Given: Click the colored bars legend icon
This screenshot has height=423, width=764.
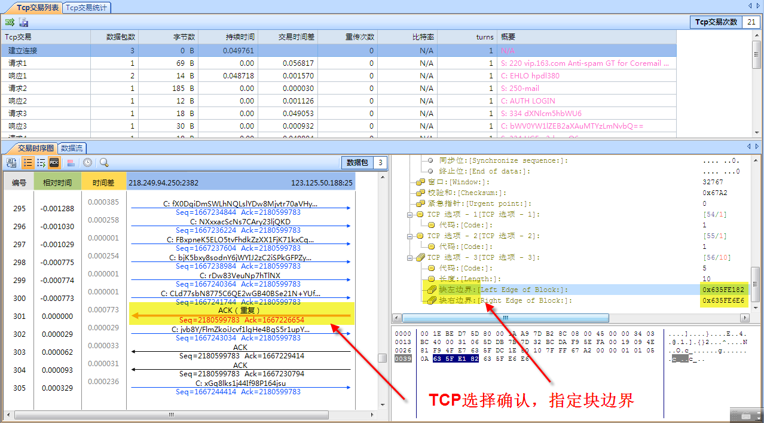Looking at the screenshot, I should tap(72, 162).
